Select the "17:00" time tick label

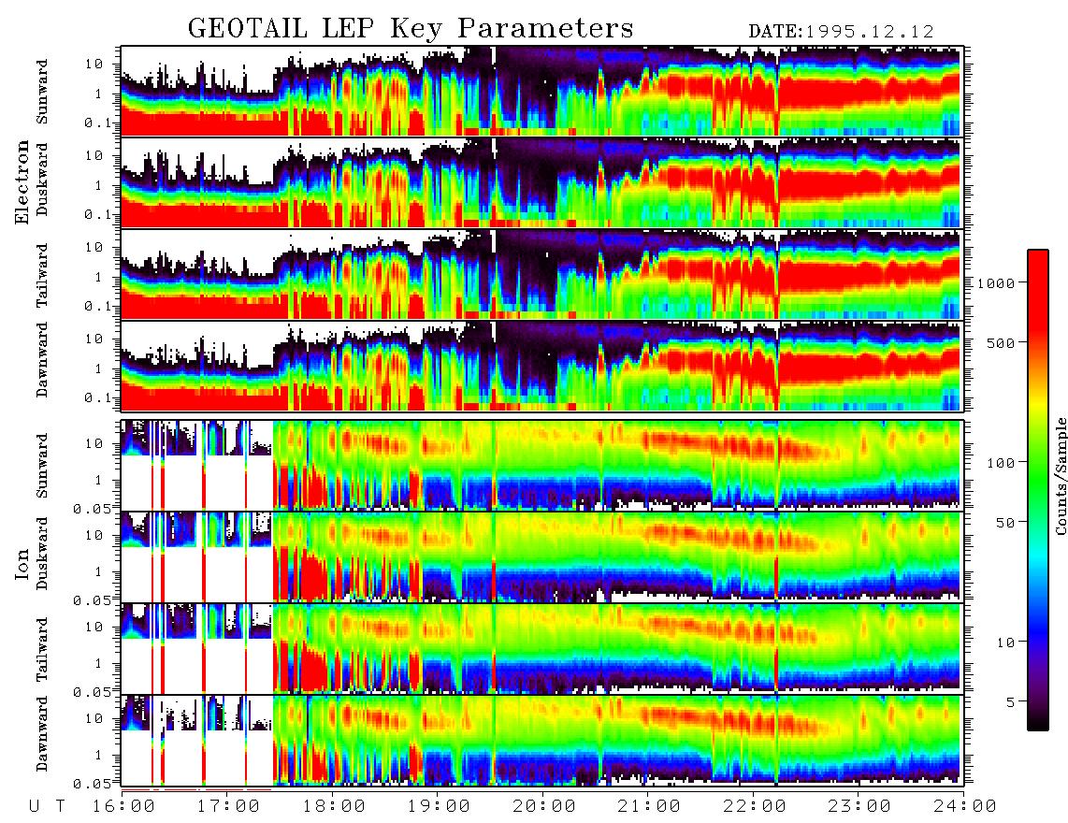[x=227, y=807]
